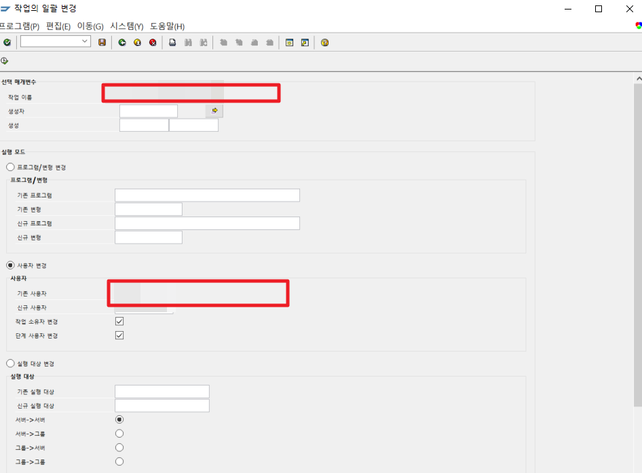Select the 프로그램/변형 변경 radio button
The image size is (642, 473).
coord(10,167)
